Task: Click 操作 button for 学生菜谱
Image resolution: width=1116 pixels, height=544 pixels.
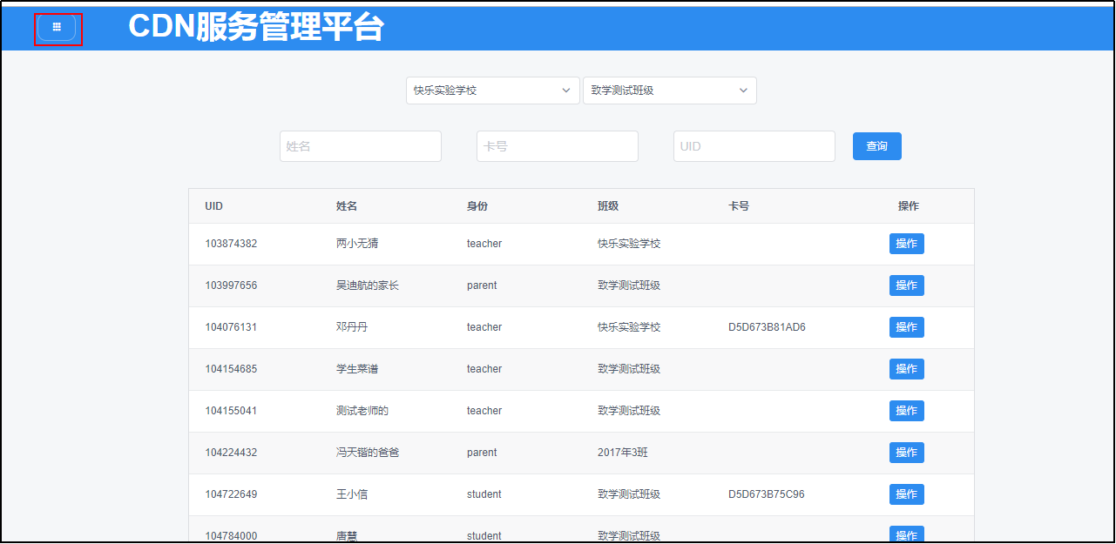Action: (906, 369)
